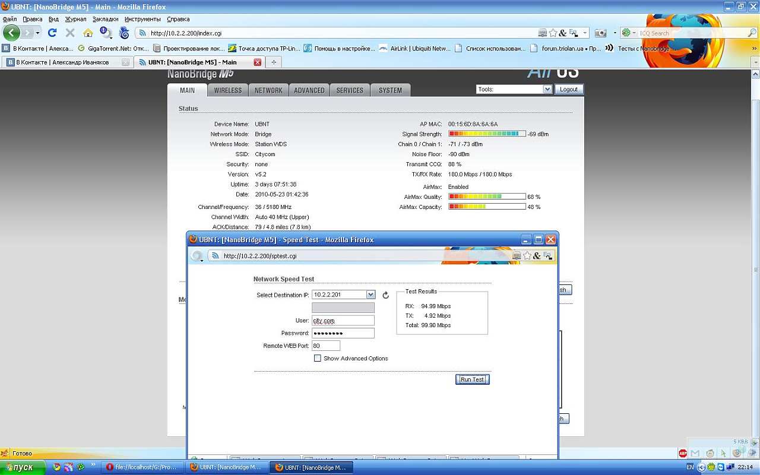This screenshot has height=475, width=760.
Task: Click the bookmark star in Speed Test address bar
Action: pos(527,256)
